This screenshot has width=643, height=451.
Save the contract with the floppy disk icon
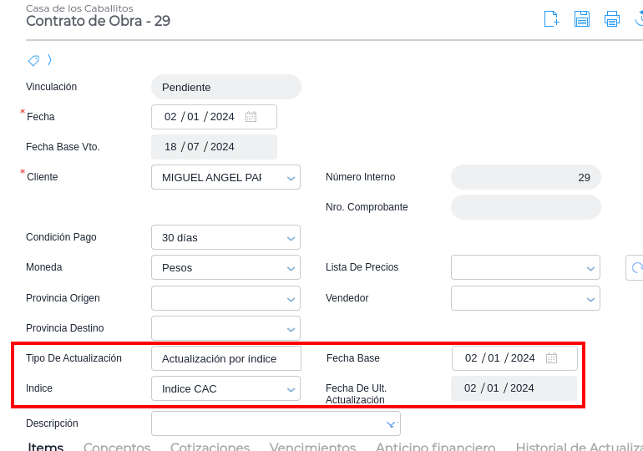point(582,18)
